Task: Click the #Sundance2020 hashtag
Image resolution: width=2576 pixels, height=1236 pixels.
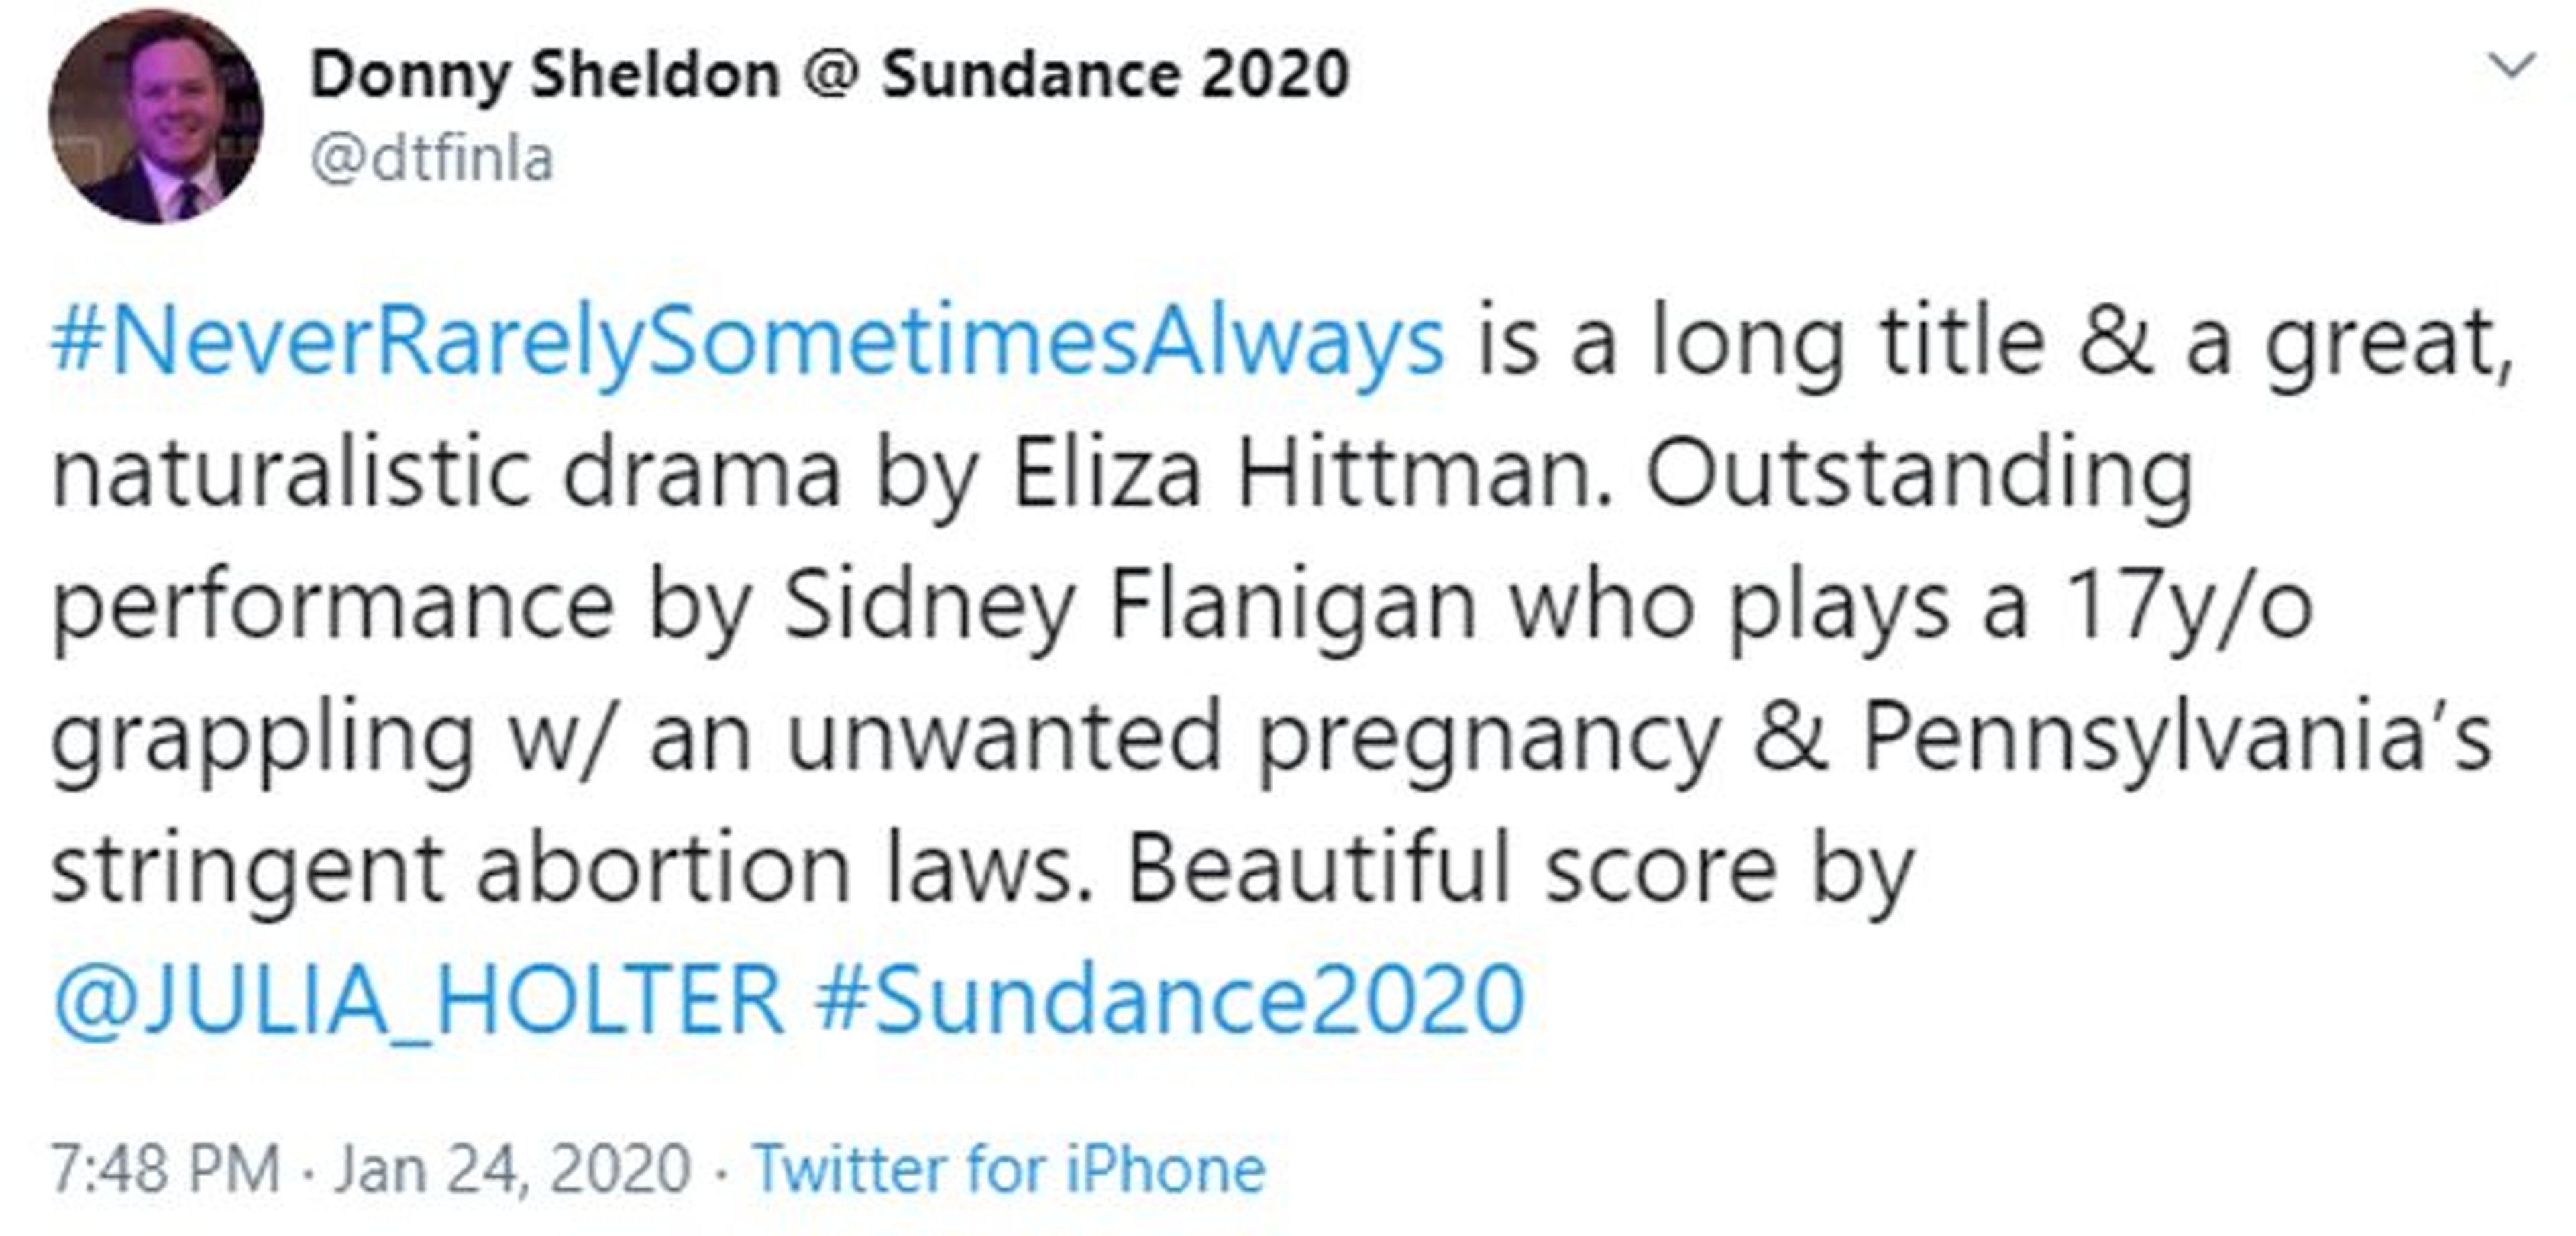Action: pos(1169,998)
